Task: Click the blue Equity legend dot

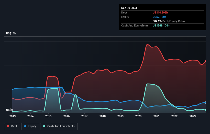Action: pyautogui.click(x=25, y=126)
